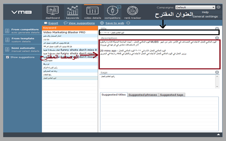This screenshot has width=226, height=141.
Task: Click the Keyword column header
Action: 70,28
